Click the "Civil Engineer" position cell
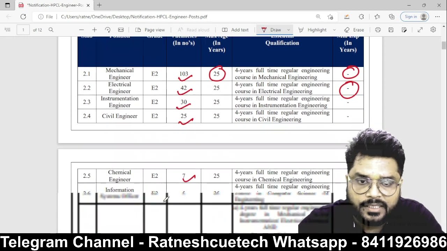The width and height of the screenshot is (447, 251). (119, 116)
